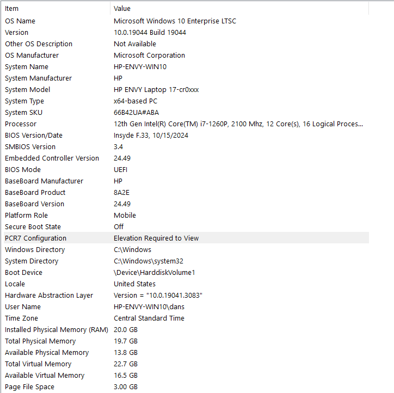
Task: Select the Processor row
Action: (186, 124)
